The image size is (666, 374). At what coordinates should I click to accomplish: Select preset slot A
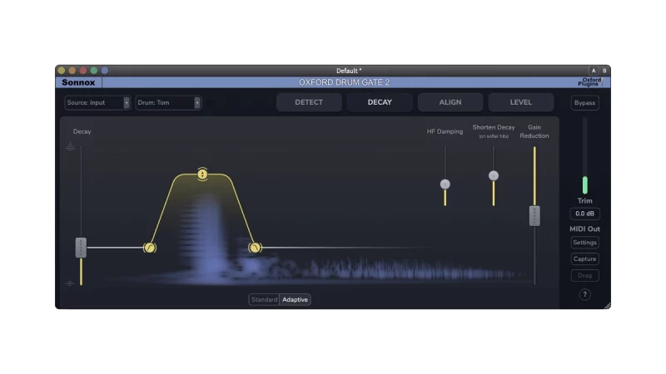click(x=594, y=71)
